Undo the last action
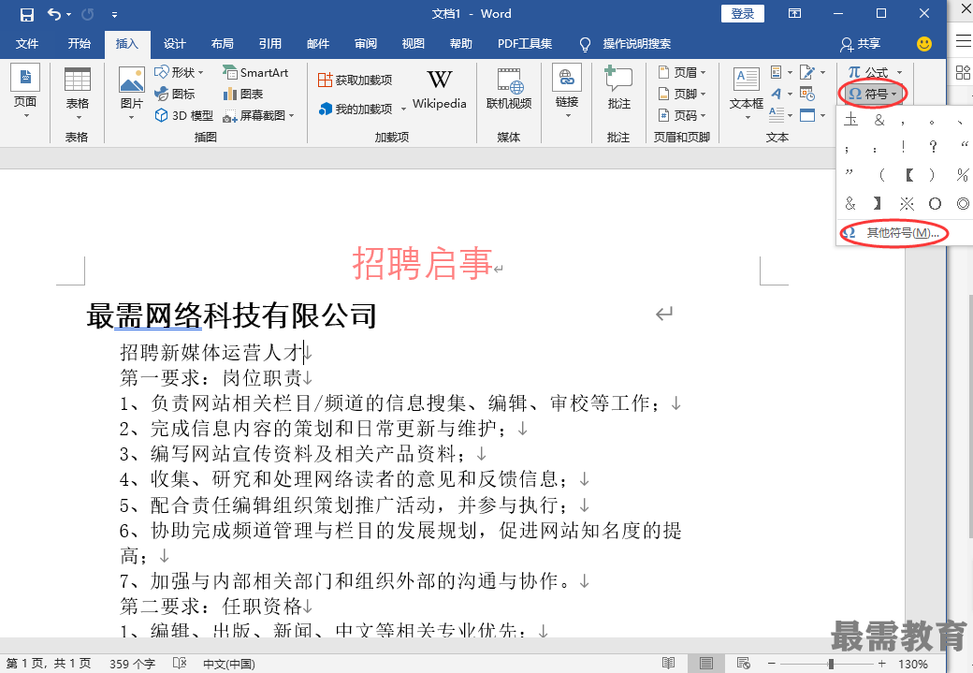The image size is (973, 673). 54,14
